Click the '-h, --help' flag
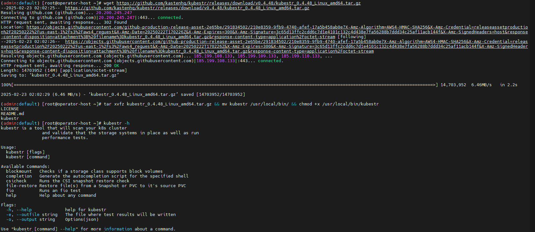This screenshot has height=232, width=535. tap(19, 210)
